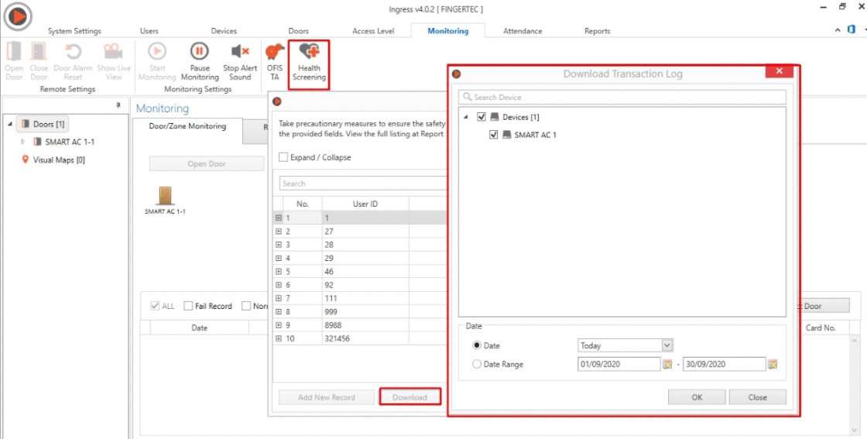This screenshot has height=439, width=867.
Task: Click the Show Live View camera icon
Action: (113, 51)
